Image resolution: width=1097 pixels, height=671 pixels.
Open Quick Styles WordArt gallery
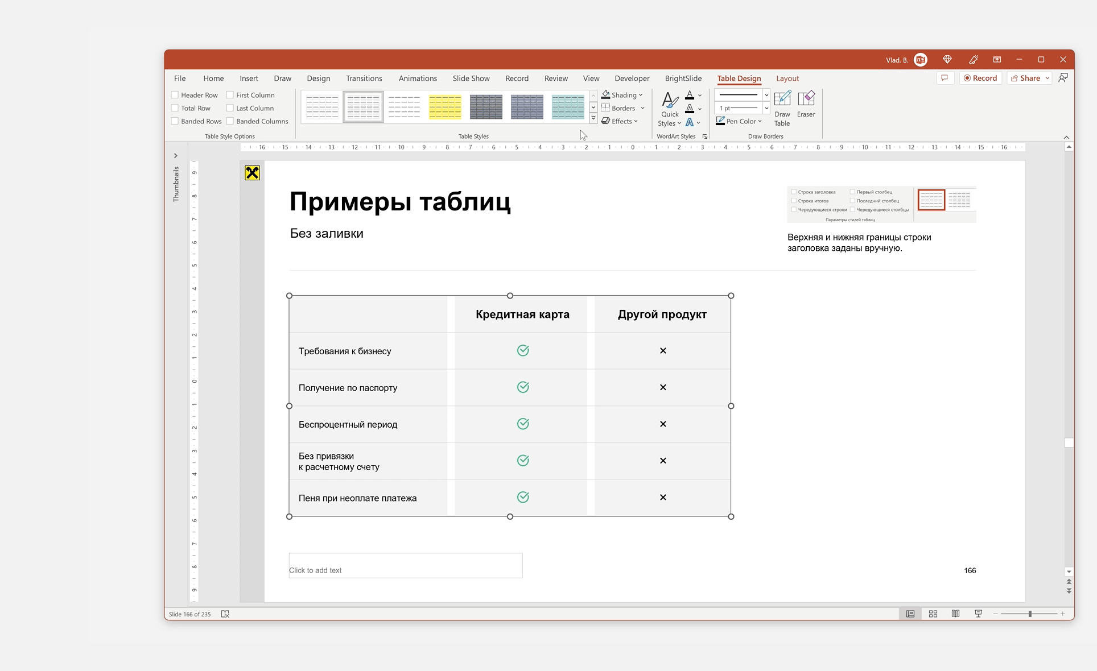click(670, 109)
